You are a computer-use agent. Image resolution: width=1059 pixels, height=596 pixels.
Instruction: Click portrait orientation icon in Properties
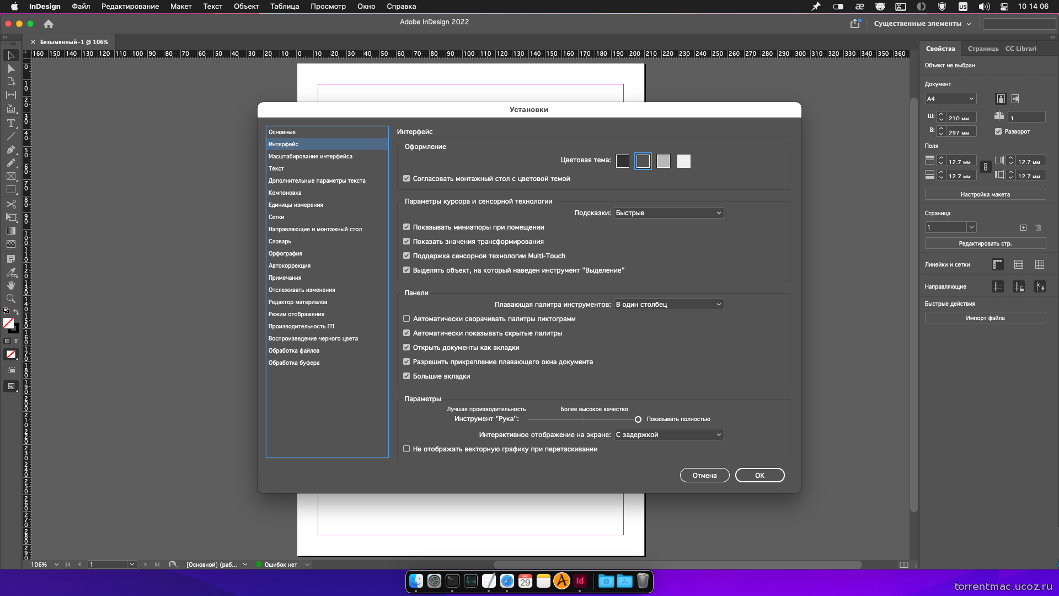(x=1001, y=99)
